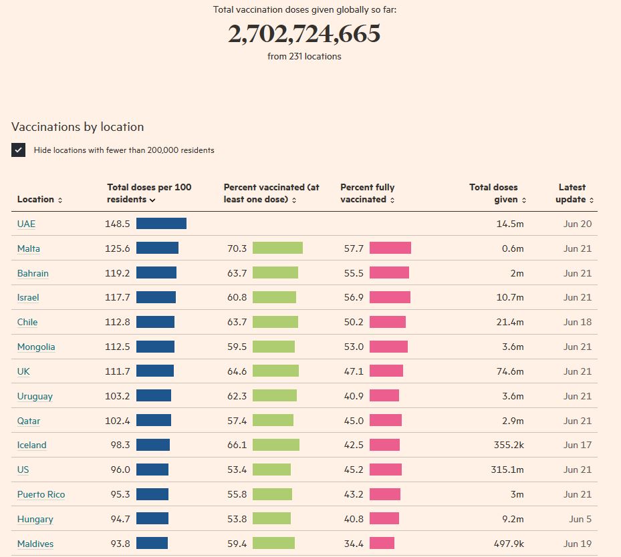621x557 pixels.
Task: Open the UAE location link
Action: click(26, 224)
